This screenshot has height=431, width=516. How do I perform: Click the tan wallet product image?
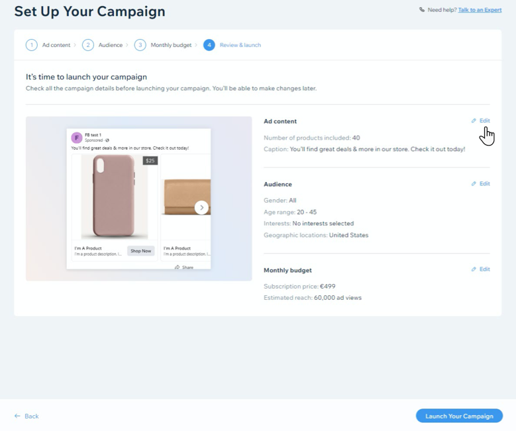pyautogui.click(x=187, y=197)
